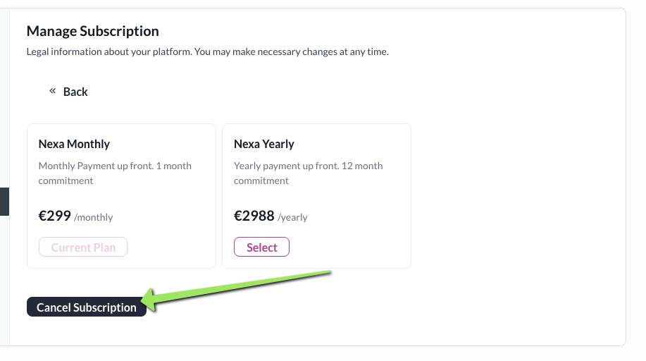Viewport: 646px width, 361px height.
Task: Click the Nexa Monthly card title
Action: (x=74, y=144)
